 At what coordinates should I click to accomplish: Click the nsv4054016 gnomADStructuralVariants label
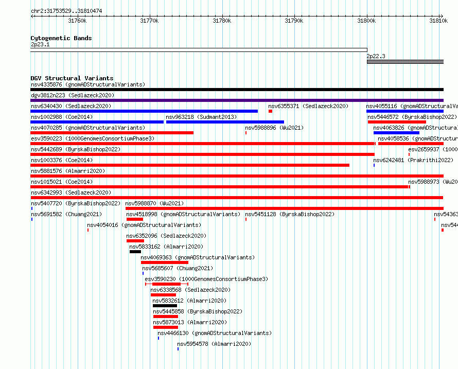click(x=144, y=225)
